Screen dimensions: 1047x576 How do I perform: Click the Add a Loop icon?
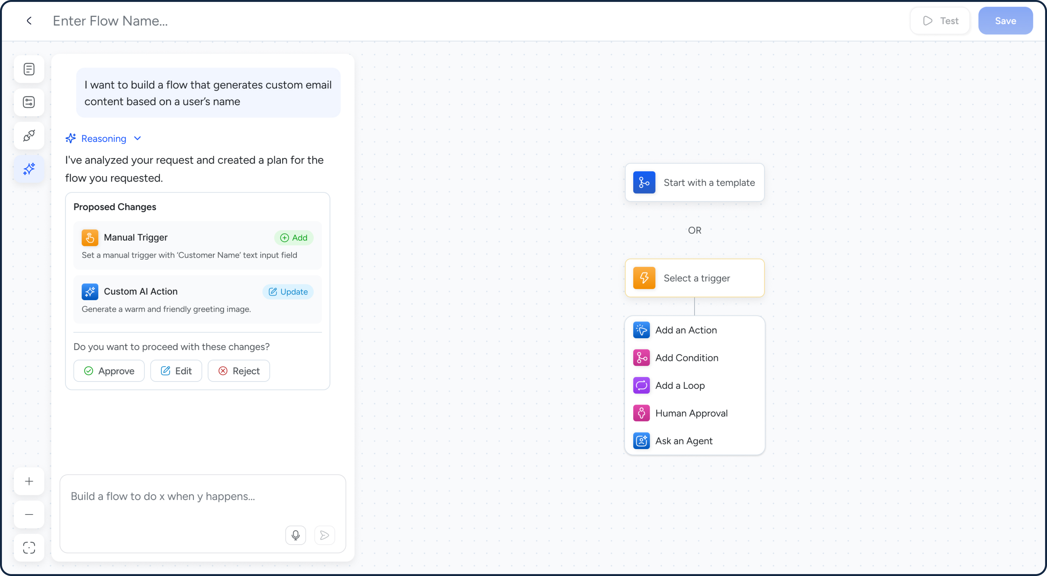(x=642, y=385)
